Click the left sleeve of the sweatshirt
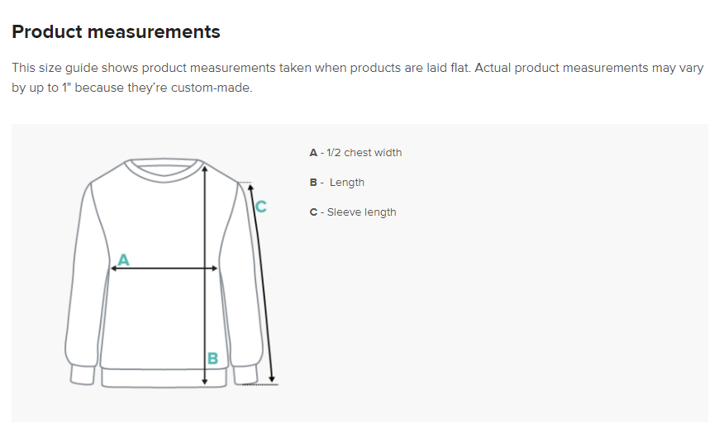The height and width of the screenshot is (433, 719). point(83,281)
